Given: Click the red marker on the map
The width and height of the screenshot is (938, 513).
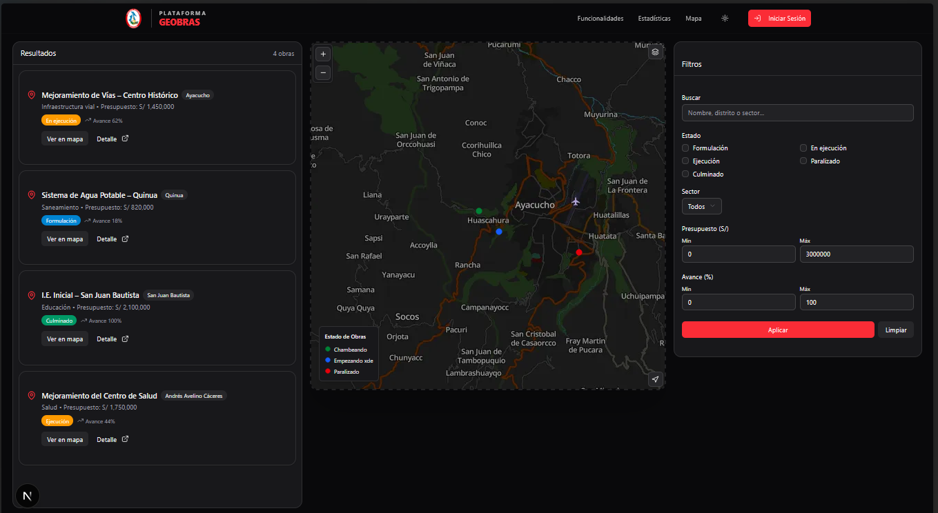Looking at the screenshot, I should pyautogui.click(x=579, y=252).
